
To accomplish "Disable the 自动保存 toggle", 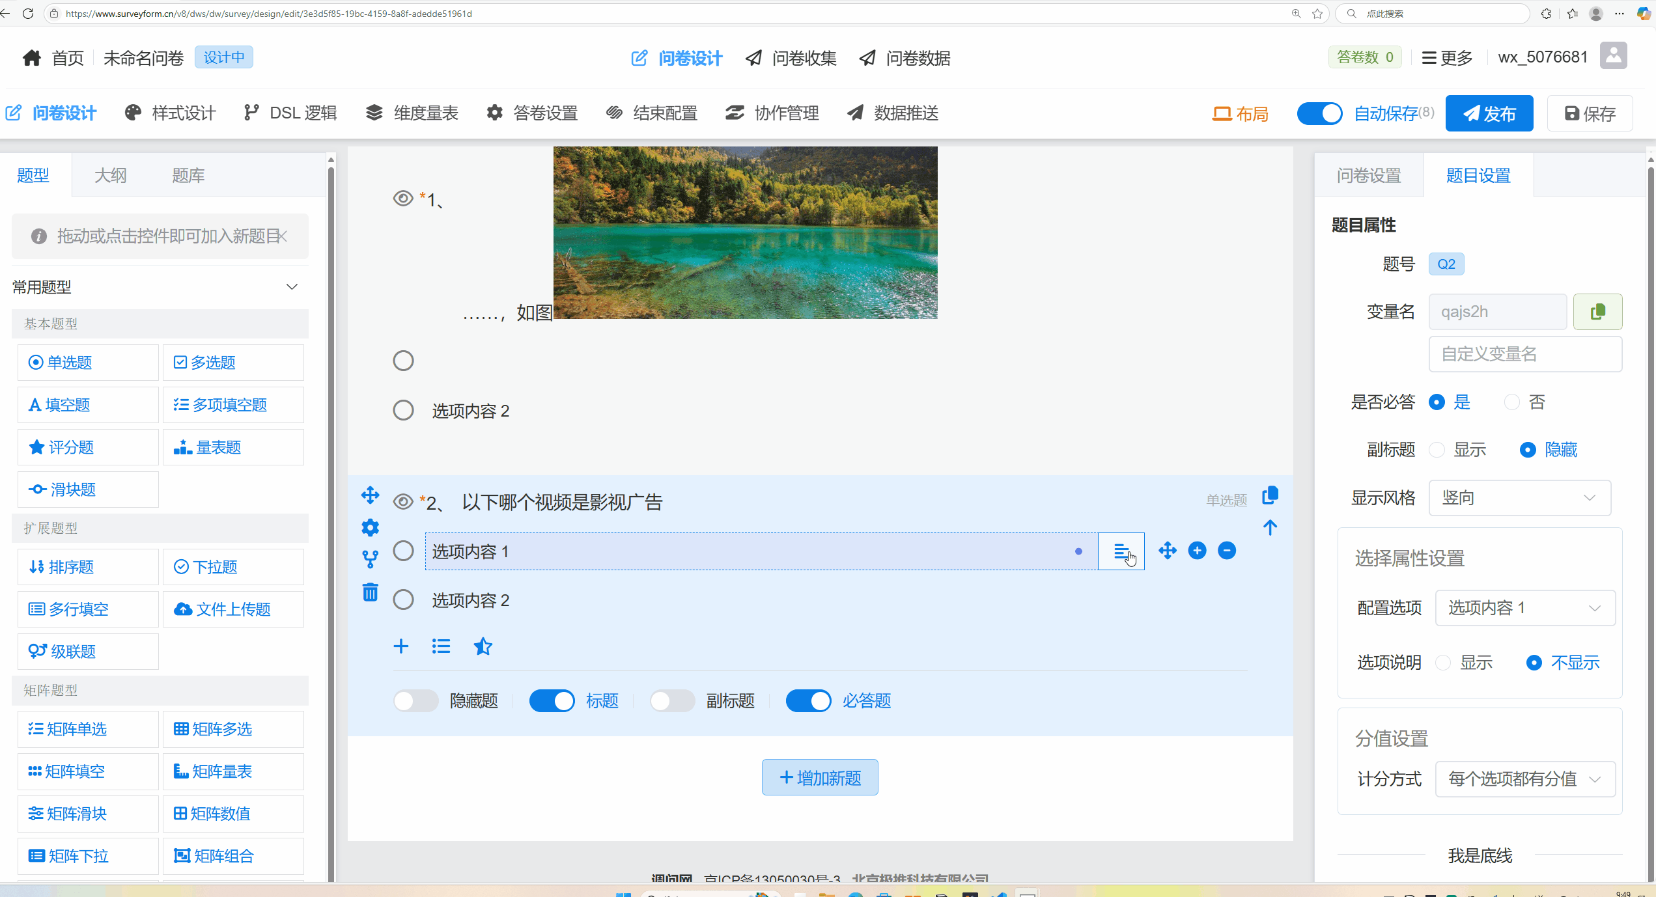I will tap(1319, 113).
